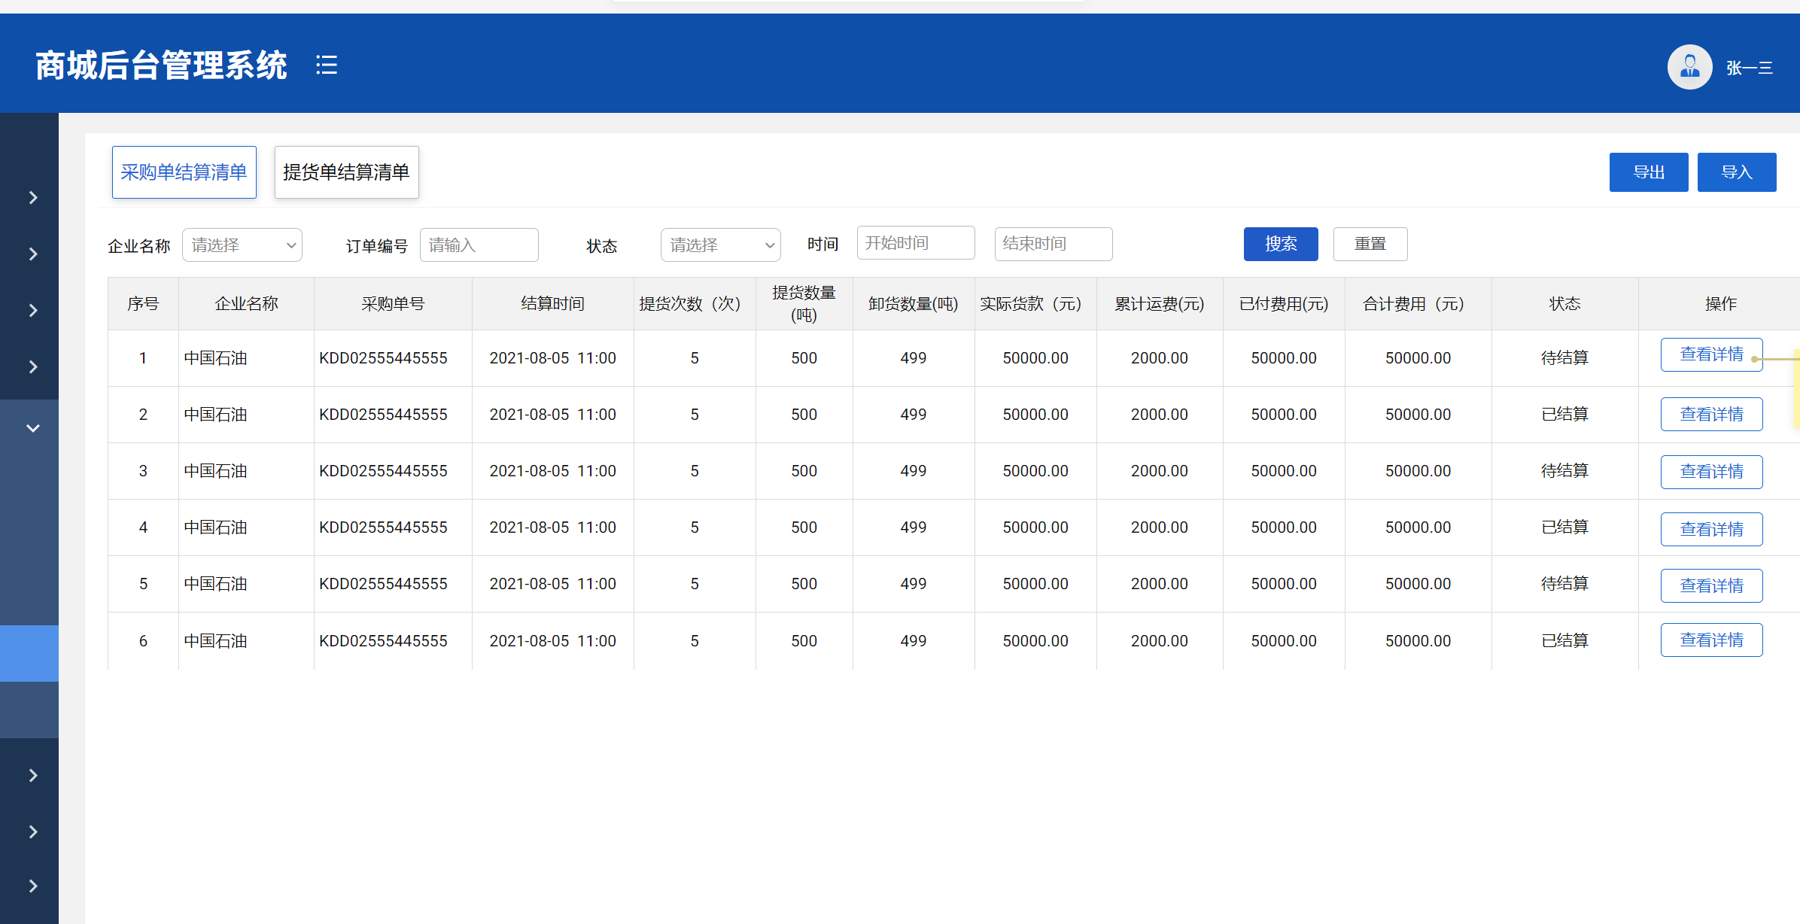Click the 开始时间 date field
Viewport: 1800px width, 924px height.
(916, 243)
